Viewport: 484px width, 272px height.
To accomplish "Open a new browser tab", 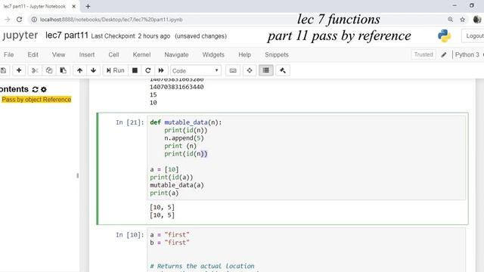I will 88,6.
